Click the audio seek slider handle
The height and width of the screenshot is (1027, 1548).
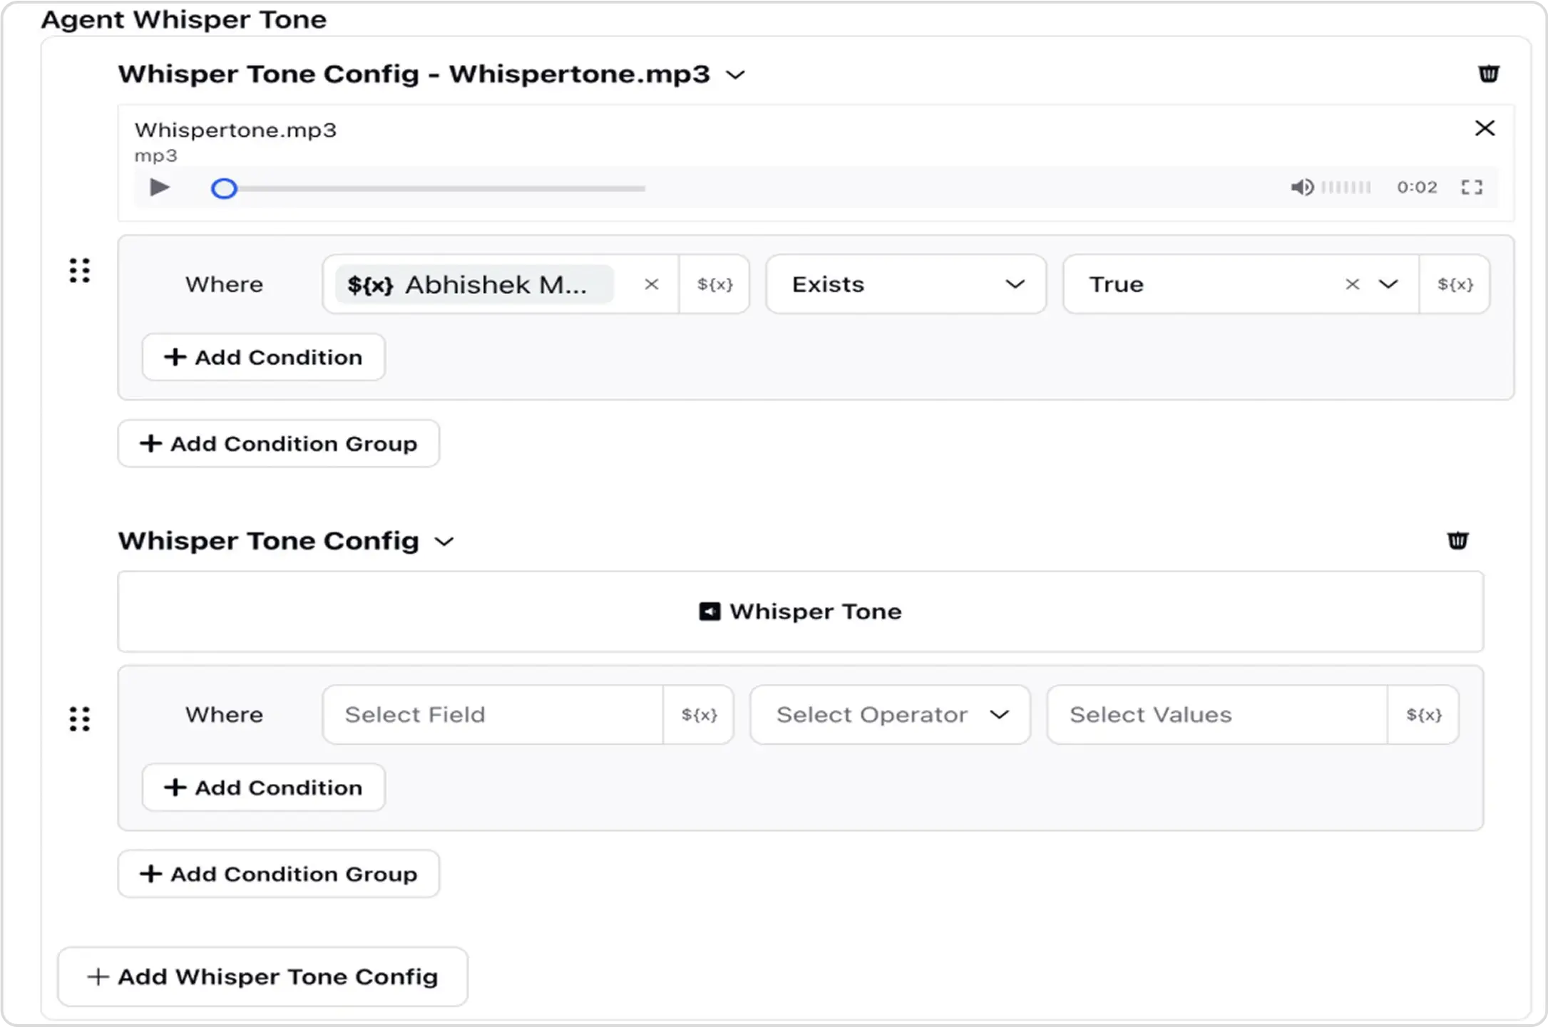click(x=224, y=188)
